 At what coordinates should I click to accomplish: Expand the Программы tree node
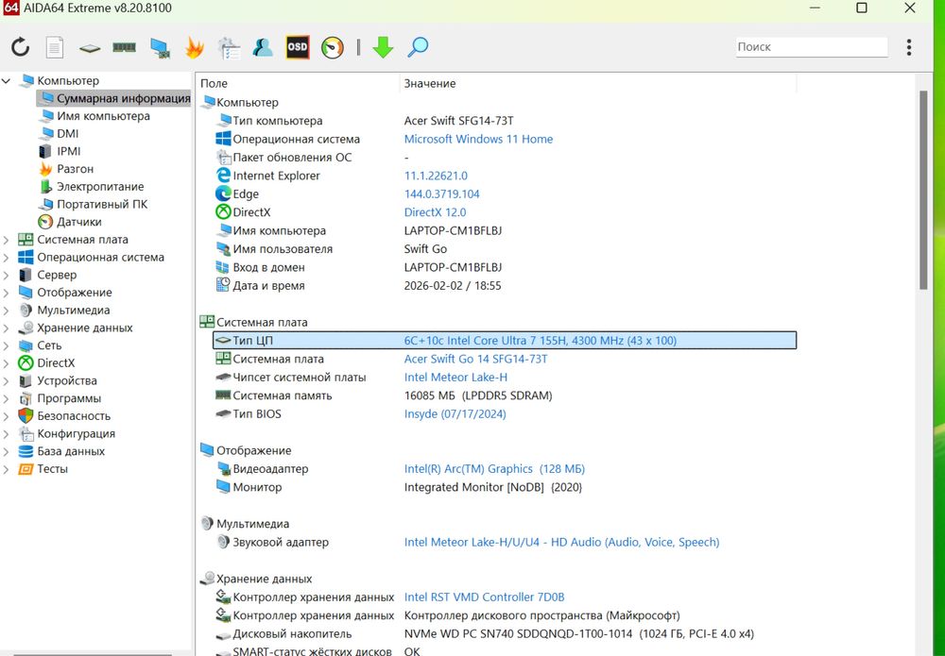(x=6, y=398)
